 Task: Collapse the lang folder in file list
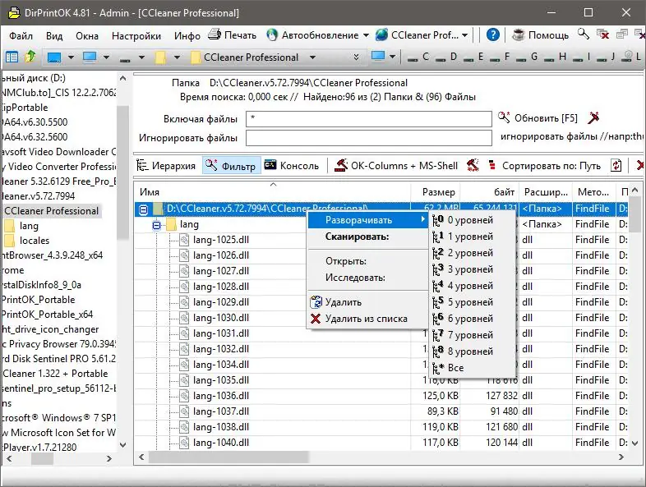[x=156, y=225]
